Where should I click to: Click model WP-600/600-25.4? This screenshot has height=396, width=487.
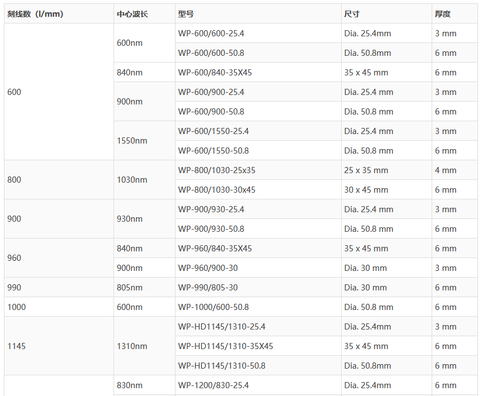[x=211, y=34]
